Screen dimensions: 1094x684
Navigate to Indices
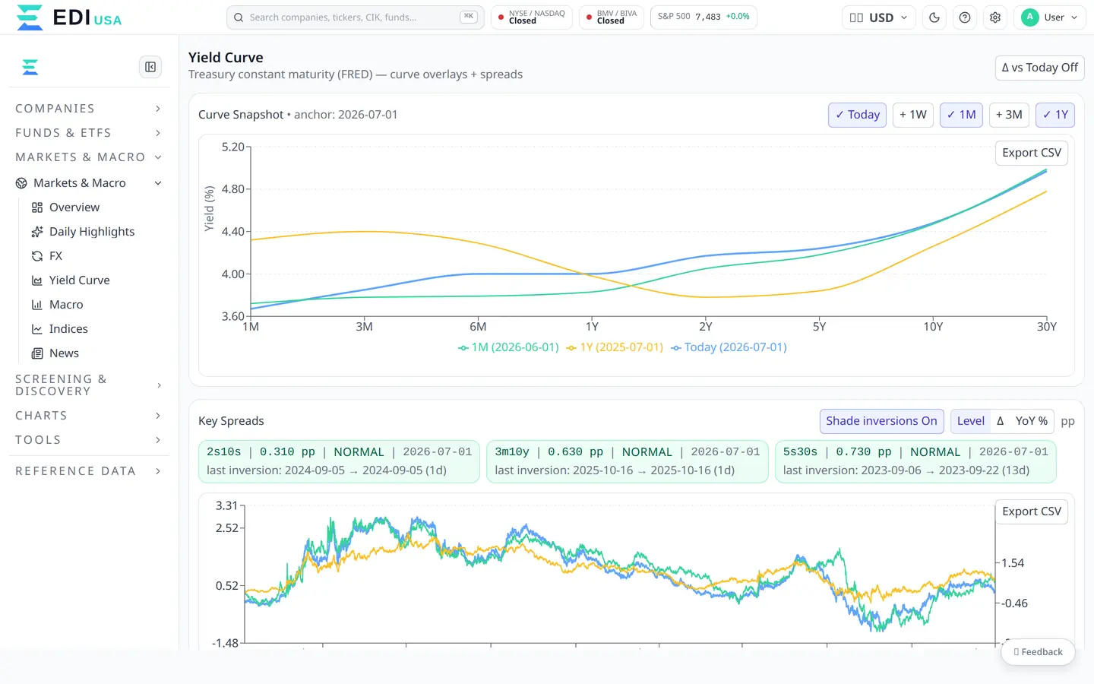(68, 329)
